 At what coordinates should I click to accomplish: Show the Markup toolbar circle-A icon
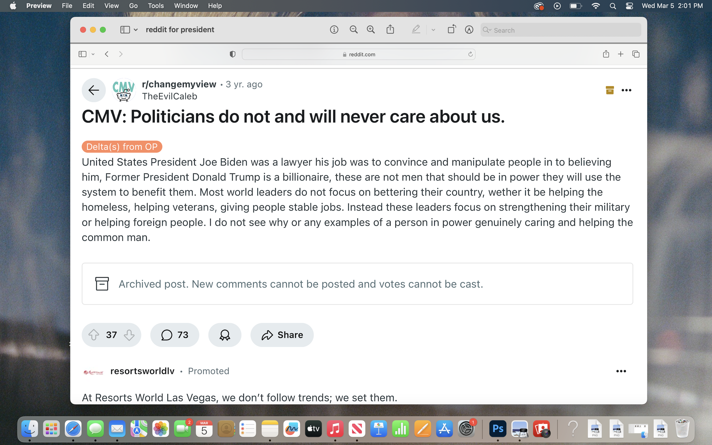(x=469, y=30)
